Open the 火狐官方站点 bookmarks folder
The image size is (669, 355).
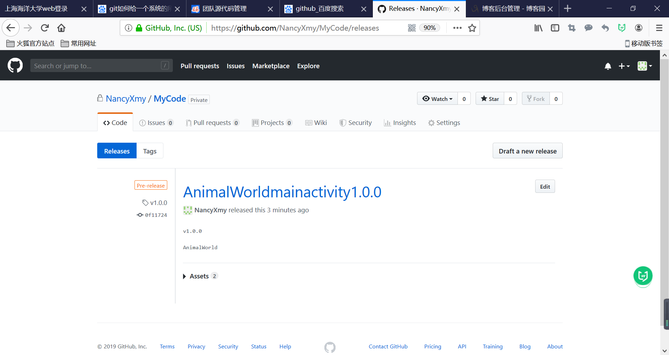(x=30, y=44)
